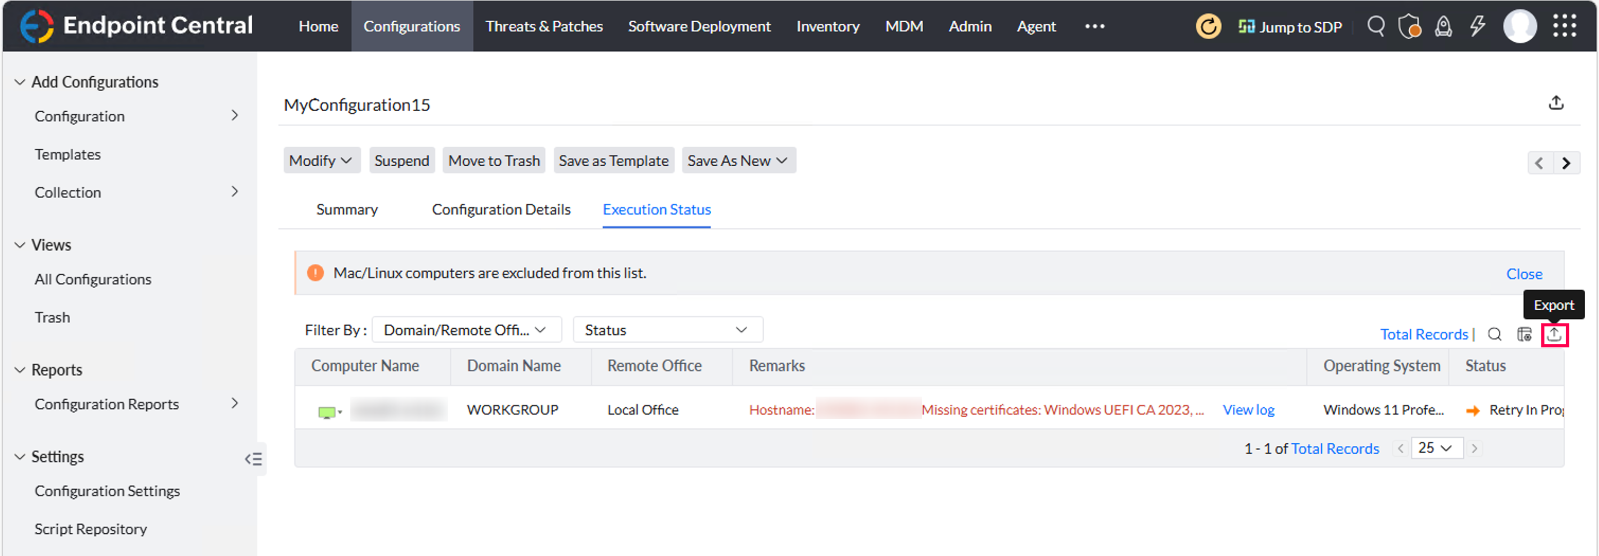Click the yellow refresh icon in header
Image resolution: width=1599 pixels, height=556 pixels.
tap(1208, 26)
